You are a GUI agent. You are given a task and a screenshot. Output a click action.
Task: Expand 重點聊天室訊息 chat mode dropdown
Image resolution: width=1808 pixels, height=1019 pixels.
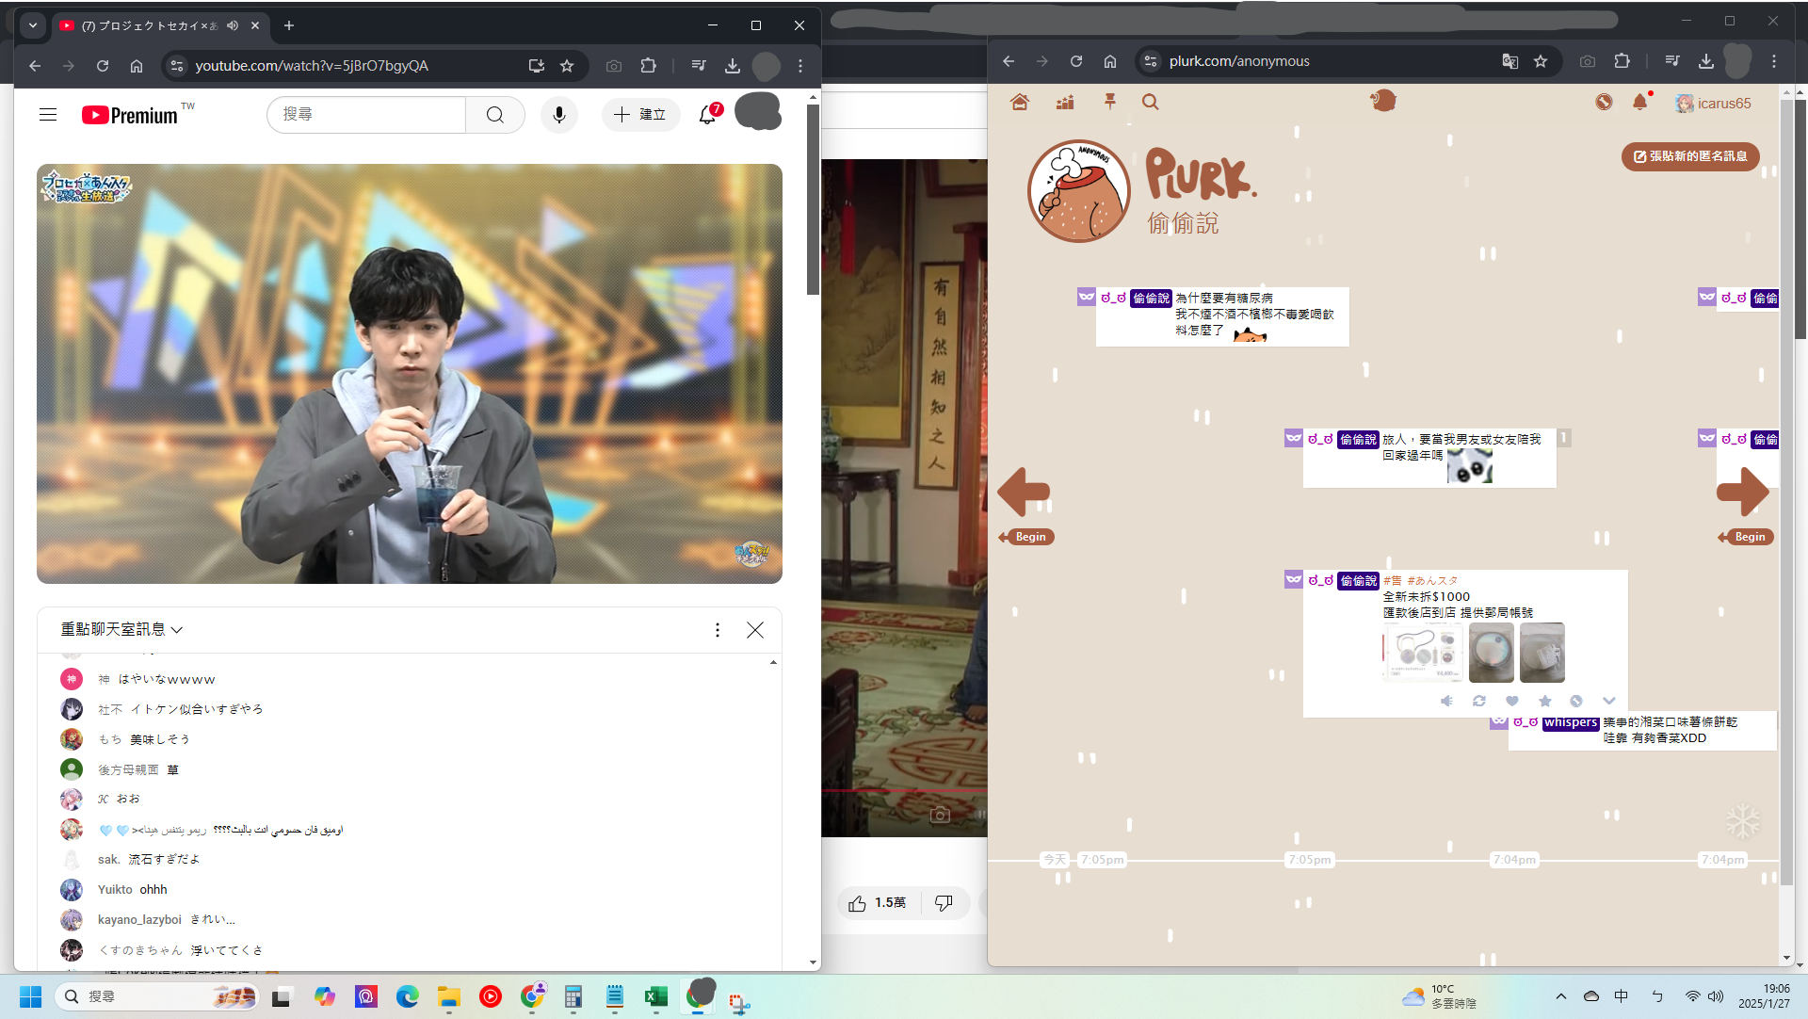121,629
